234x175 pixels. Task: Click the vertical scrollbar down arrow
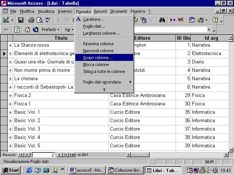[x=231, y=150]
